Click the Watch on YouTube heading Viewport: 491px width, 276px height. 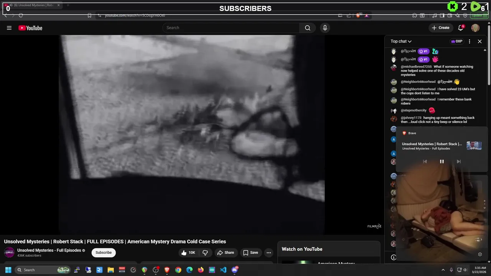coord(302,249)
